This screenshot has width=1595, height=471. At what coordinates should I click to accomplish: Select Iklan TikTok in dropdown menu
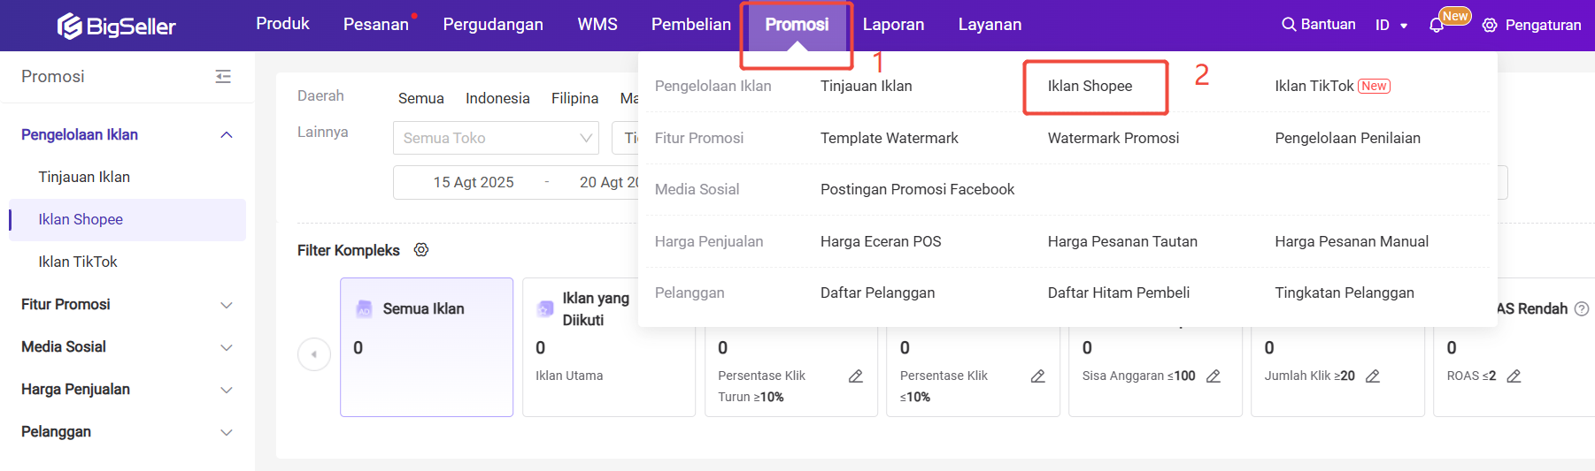tap(1314, 86)
